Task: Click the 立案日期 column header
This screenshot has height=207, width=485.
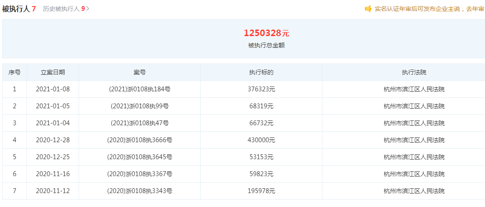Action: [x=53, y=72]
